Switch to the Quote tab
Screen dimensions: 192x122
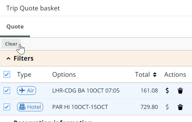coord(15,27)
